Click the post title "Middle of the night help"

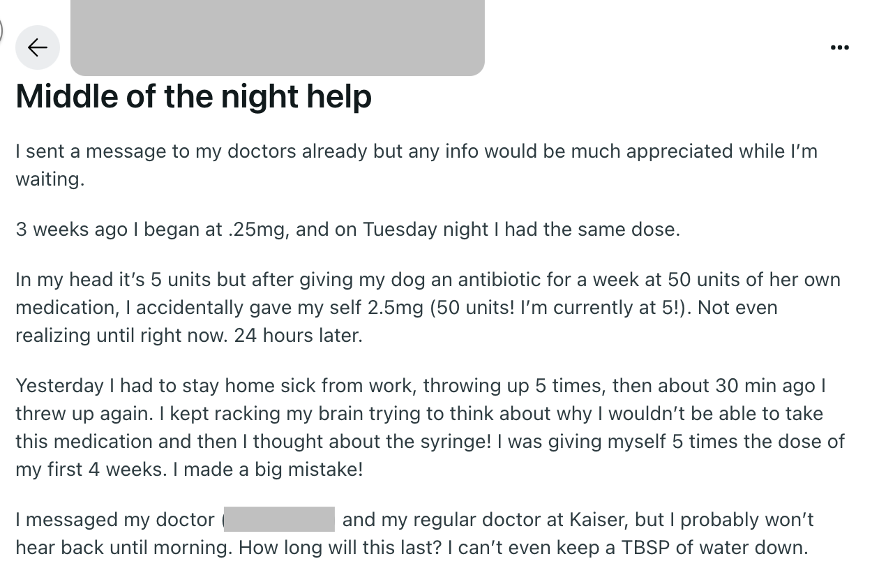pos(194,97)
